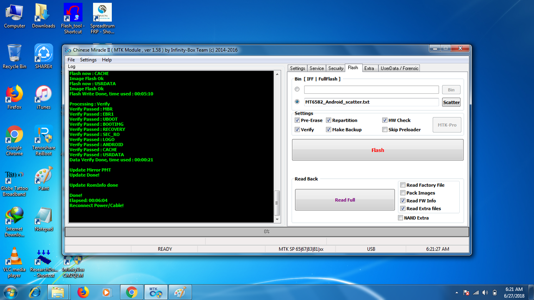Open the Windows Start menu orb
Image resolution: width=534 pixels, height=300 pixels.
[11, 292]
